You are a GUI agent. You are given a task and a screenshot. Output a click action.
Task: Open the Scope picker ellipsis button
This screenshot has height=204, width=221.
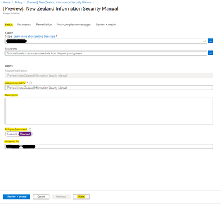(211, 41)
